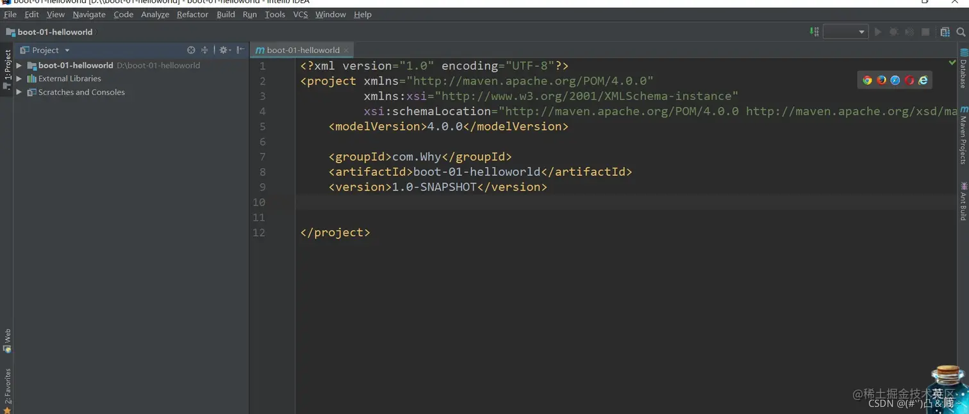Image resolution: width=969 pixels, height=414 pixels.
Task: Open in Chrome browser icon
Action: tap(867, 80)
